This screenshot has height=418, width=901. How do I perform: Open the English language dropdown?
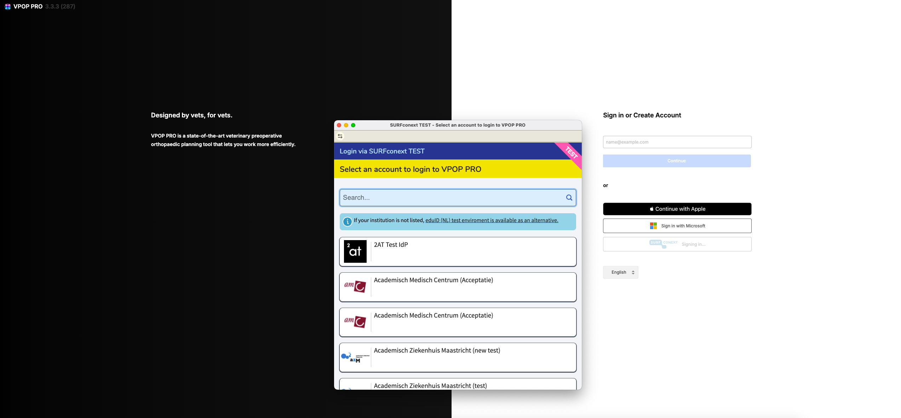pos(621,272)
